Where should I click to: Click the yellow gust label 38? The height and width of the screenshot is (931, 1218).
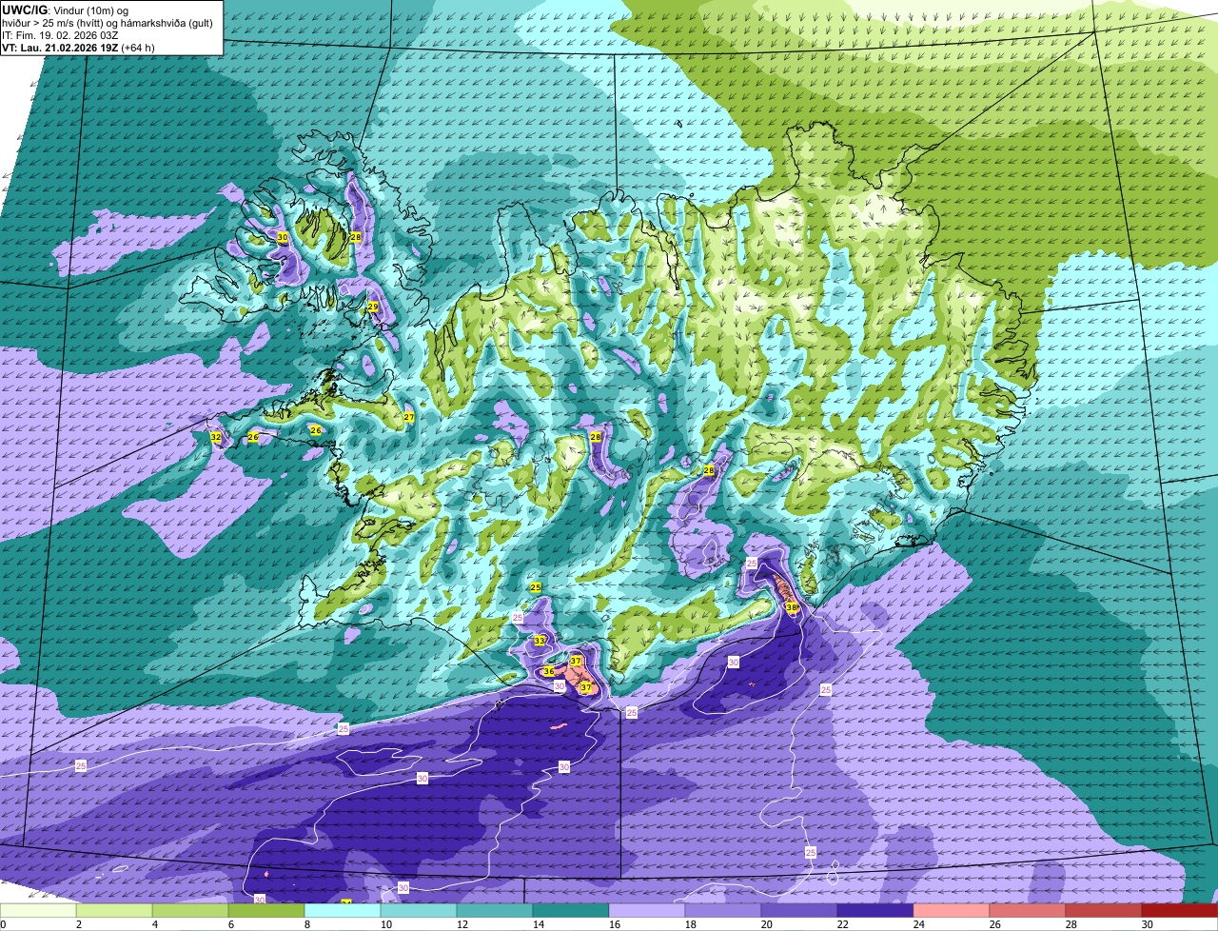(x=792, y=607)
